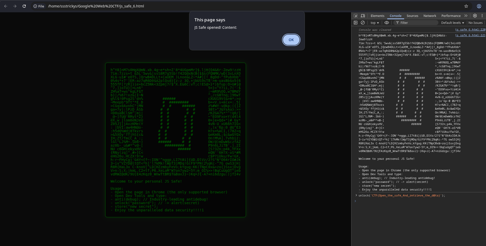View site information for File
The image size is (486, 246).
coord(39,6)
